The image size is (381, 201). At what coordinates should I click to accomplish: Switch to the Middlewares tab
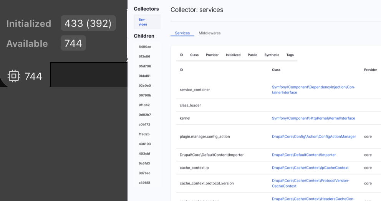(x=209, y=33)
